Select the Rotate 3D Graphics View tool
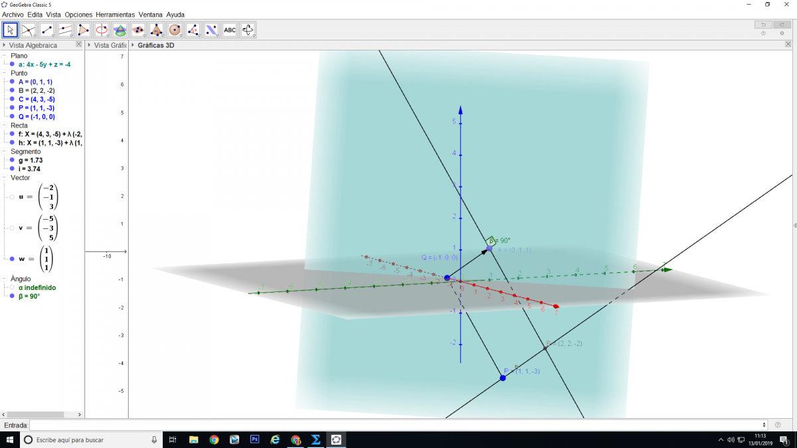This screenshot has width=797, height=448. pyautogui.click(x=248, y=30)
